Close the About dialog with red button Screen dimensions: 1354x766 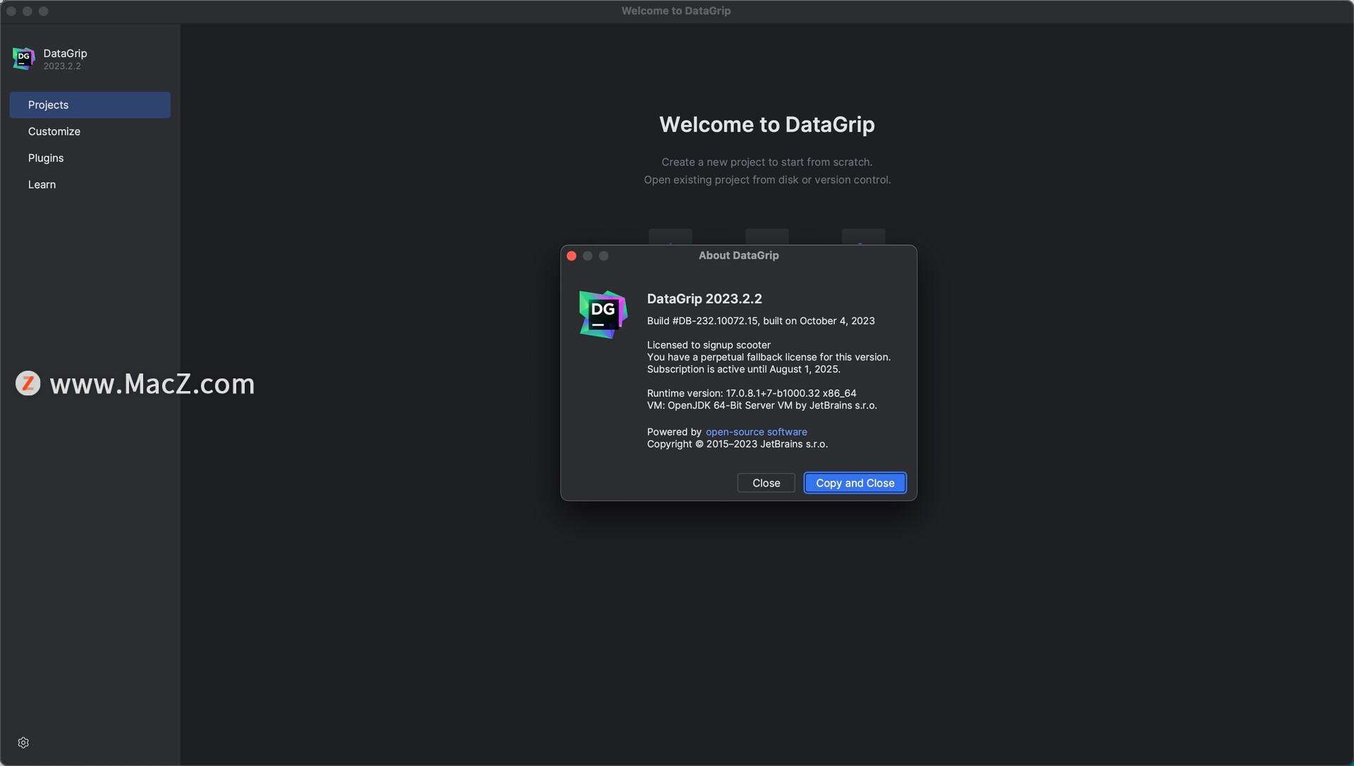pyautogui.click(x=571, y=255)
